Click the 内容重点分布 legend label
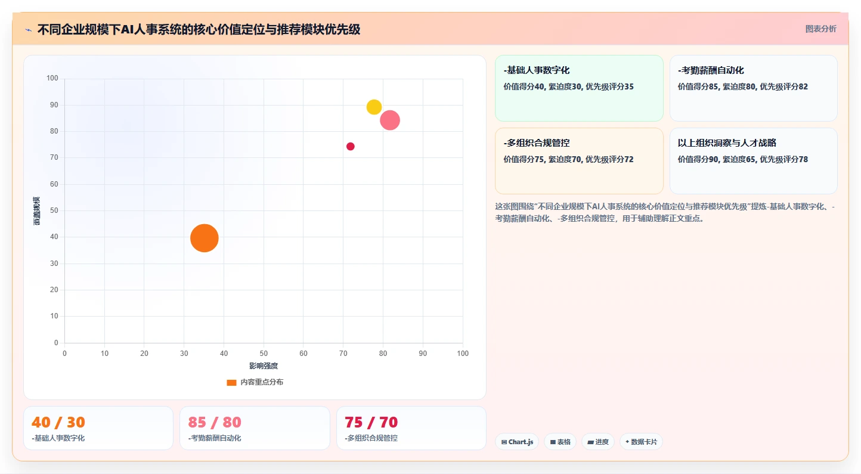Screen dimensions: 861x474 tap(262, 382)
